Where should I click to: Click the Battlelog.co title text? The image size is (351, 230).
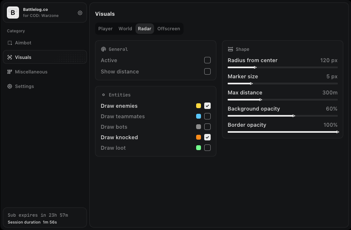[35, 10]
